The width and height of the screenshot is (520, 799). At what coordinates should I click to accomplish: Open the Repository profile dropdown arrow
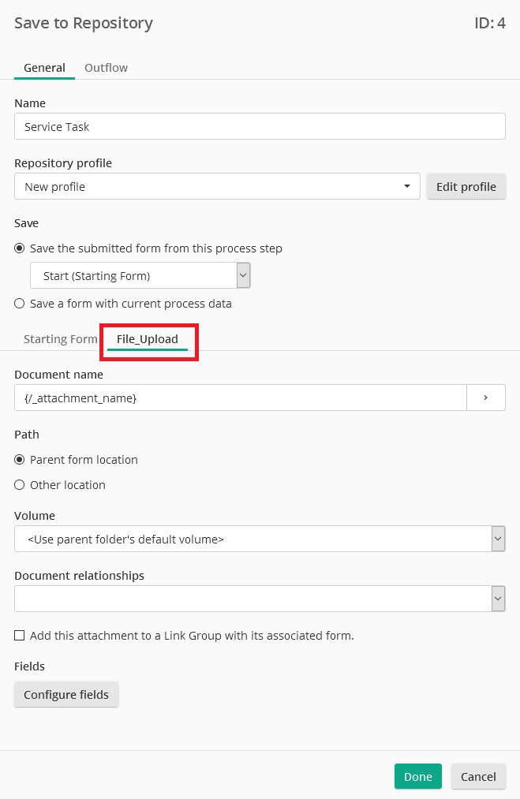407,186
